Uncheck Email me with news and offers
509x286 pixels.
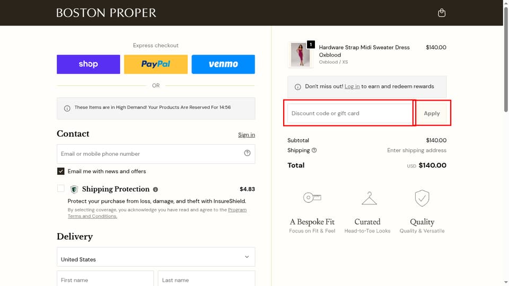60,171
